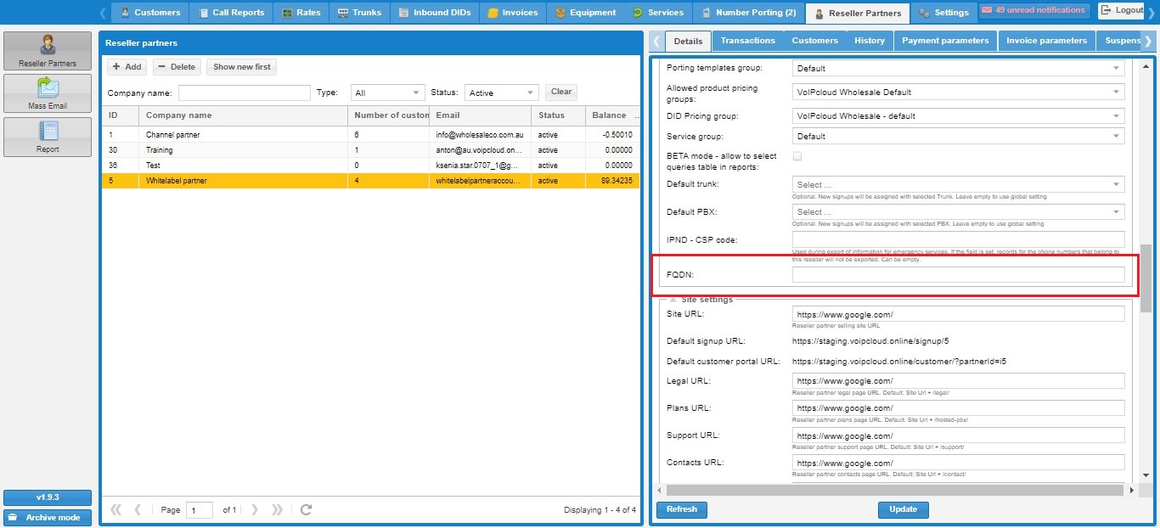Image resolution: width=1160 pixels, height=528 pixels.
Task: Enable the BETA mode checkbox
Action: [x=797, y=156]
